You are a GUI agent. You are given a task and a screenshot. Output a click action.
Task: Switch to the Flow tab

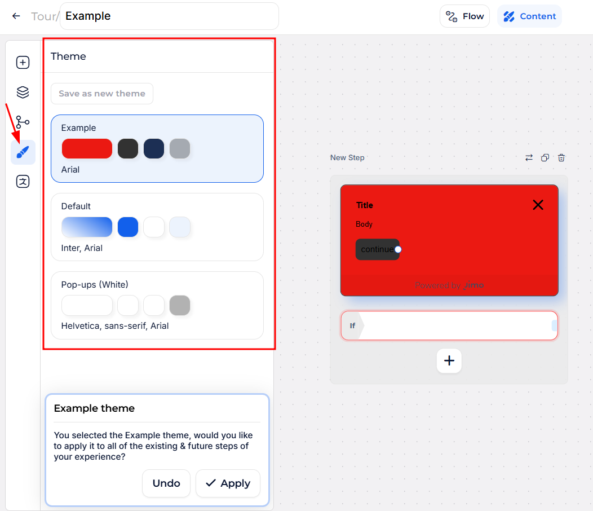click(x=464, y=16)
